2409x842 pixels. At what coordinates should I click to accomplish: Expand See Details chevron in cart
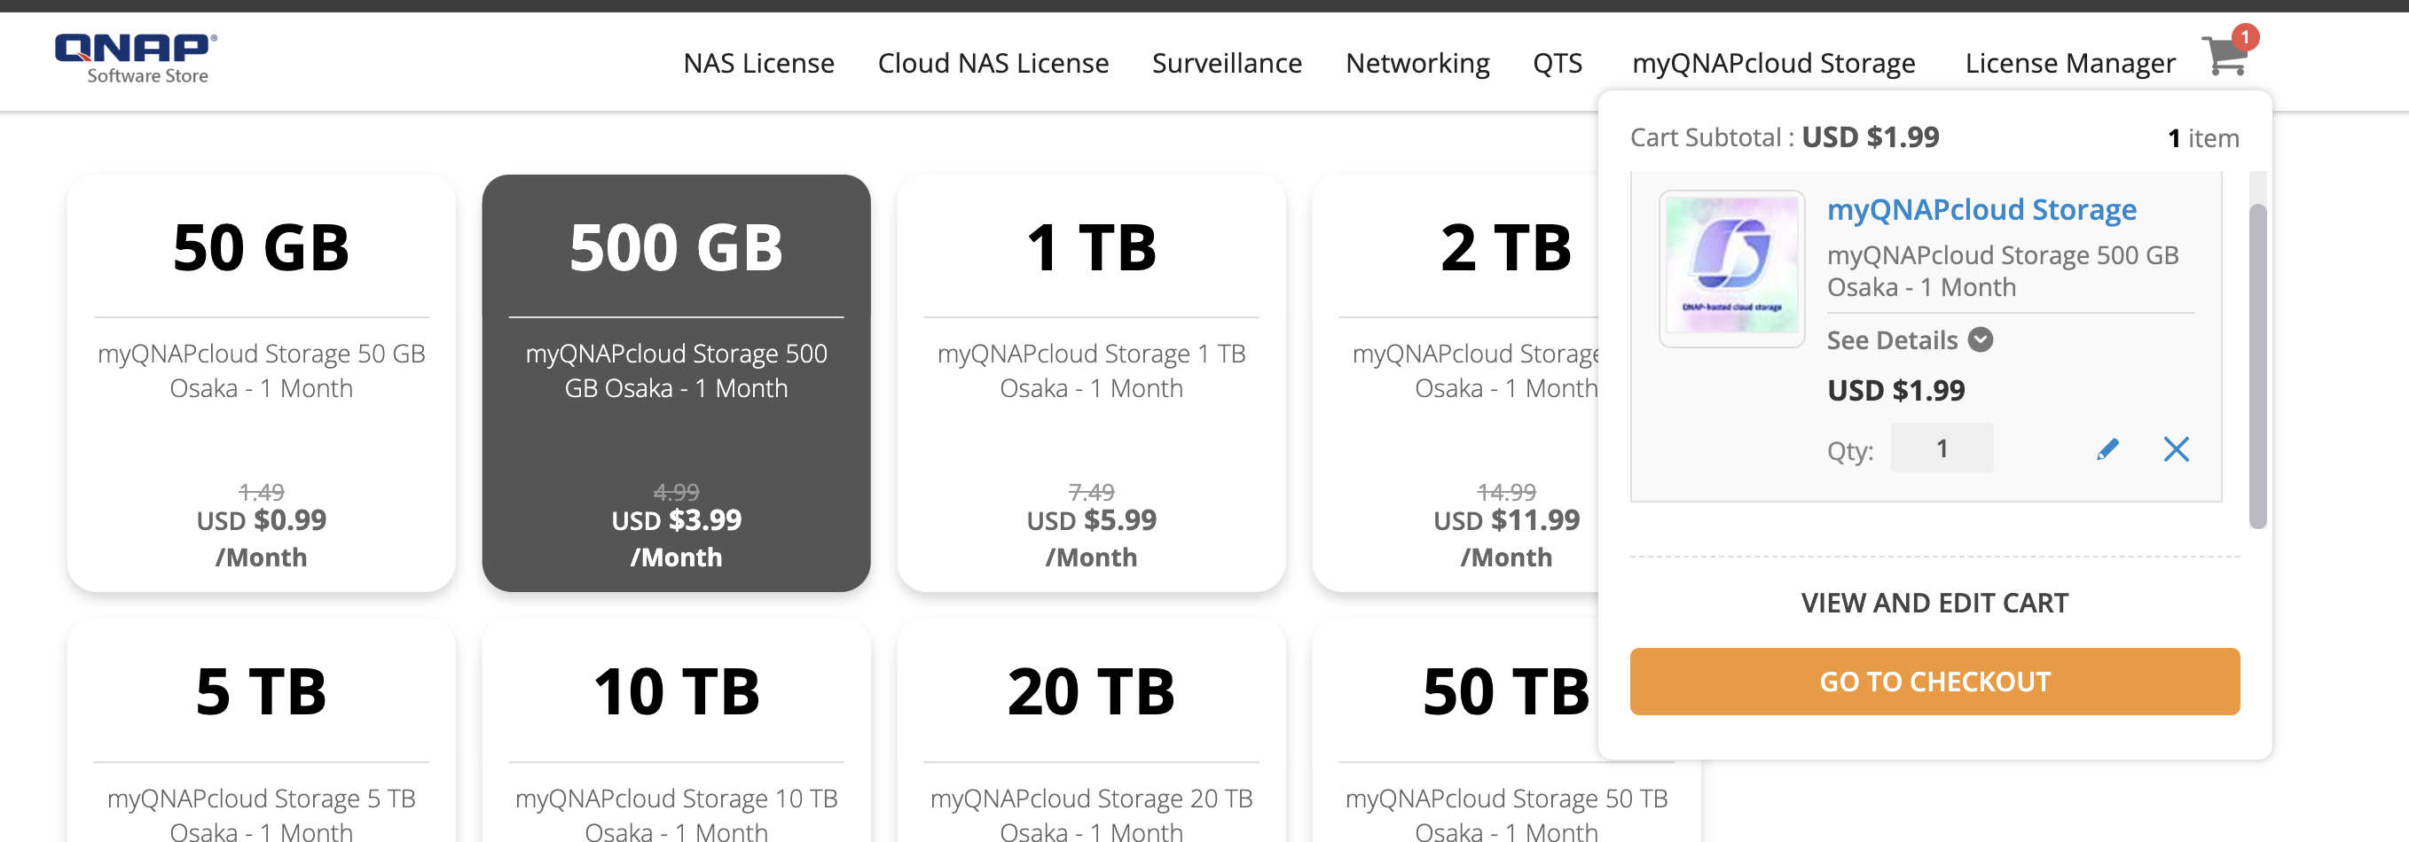pyautogui.click(x=1980, y=339)
